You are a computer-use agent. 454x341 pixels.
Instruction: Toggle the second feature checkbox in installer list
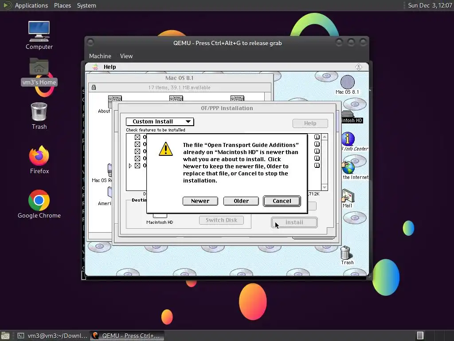pos(137,144)
